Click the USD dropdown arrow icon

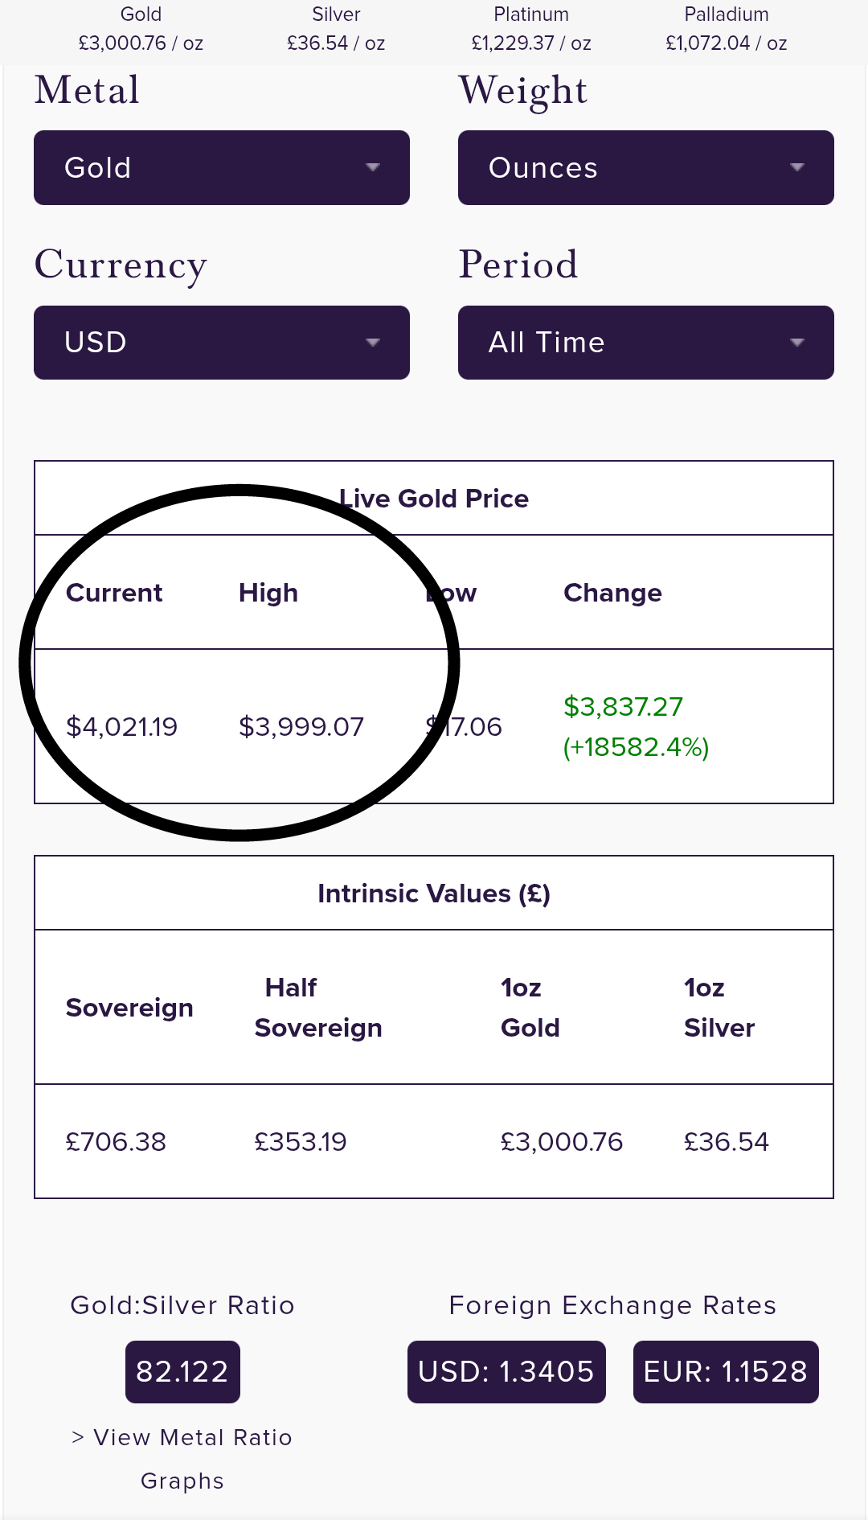tap(372, 342)
